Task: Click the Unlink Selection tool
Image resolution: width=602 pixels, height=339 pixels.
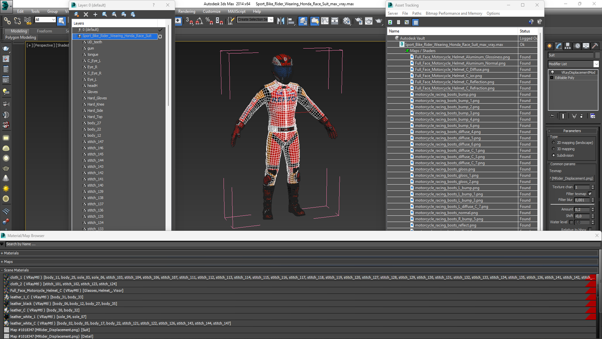Action: click(x=17, y=21)
